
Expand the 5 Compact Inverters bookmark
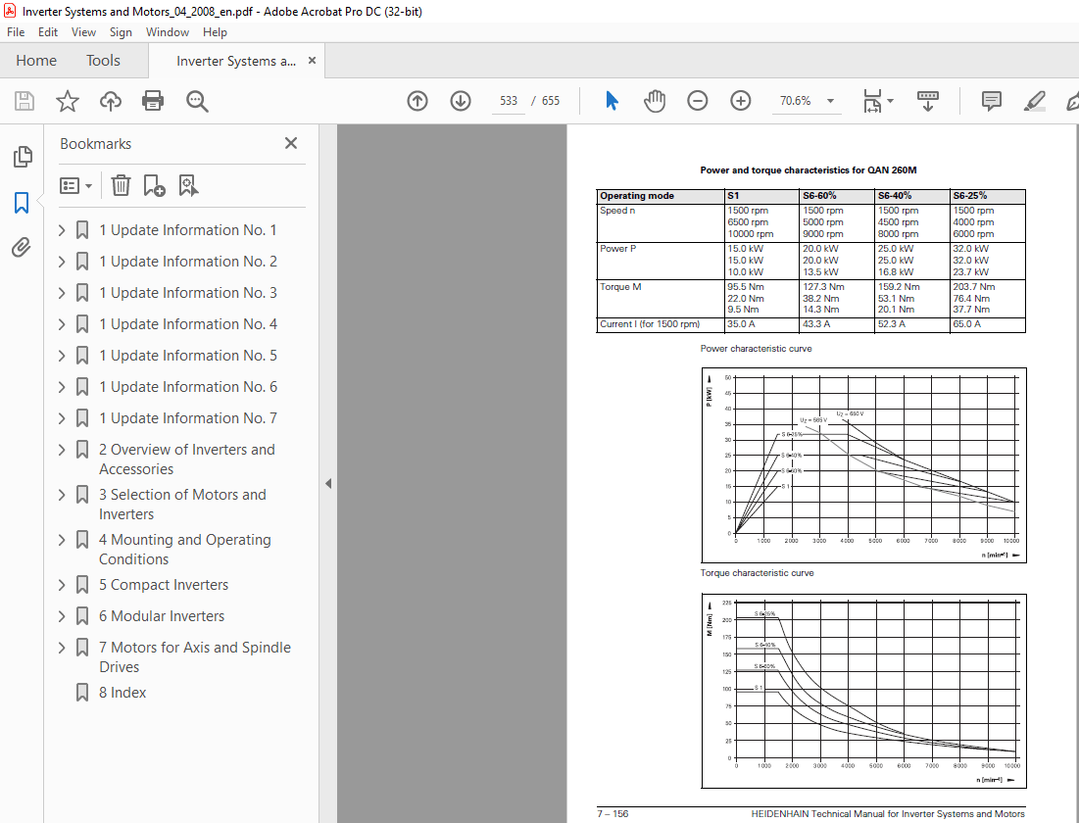click(62, 585)
